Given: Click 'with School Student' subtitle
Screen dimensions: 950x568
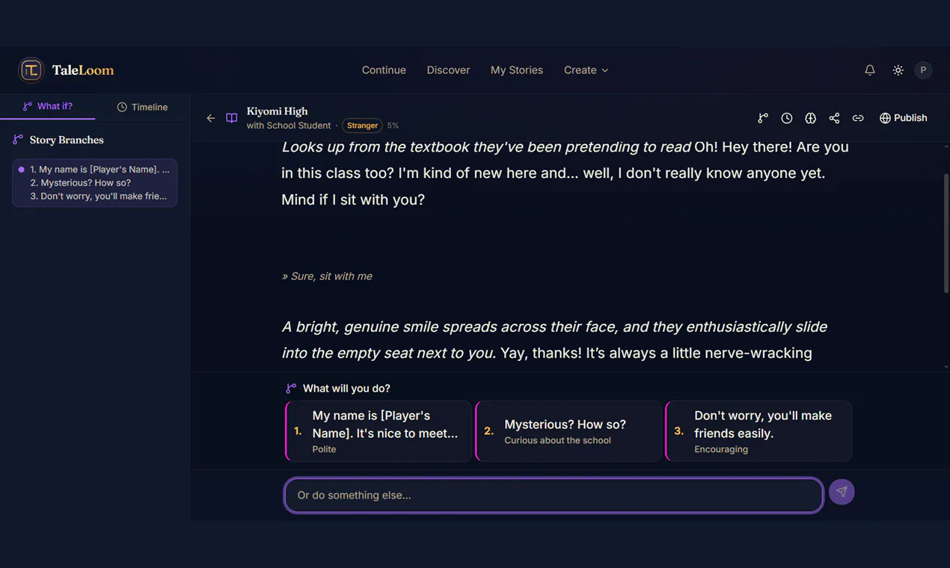Looking at the screenshot, I should click(289, 126).
